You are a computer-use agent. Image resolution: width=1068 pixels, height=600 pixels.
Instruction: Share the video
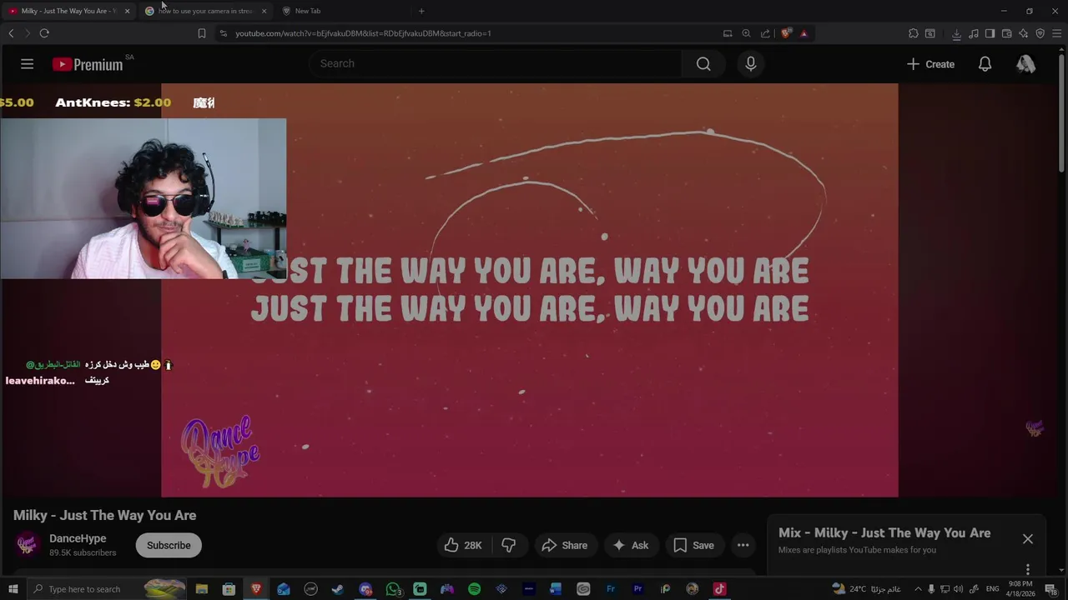565,545
